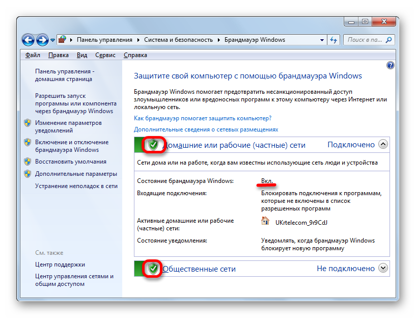The image size is (416, 318).
Task: Open the Сервис menu
Action: (x=105, y=55)
